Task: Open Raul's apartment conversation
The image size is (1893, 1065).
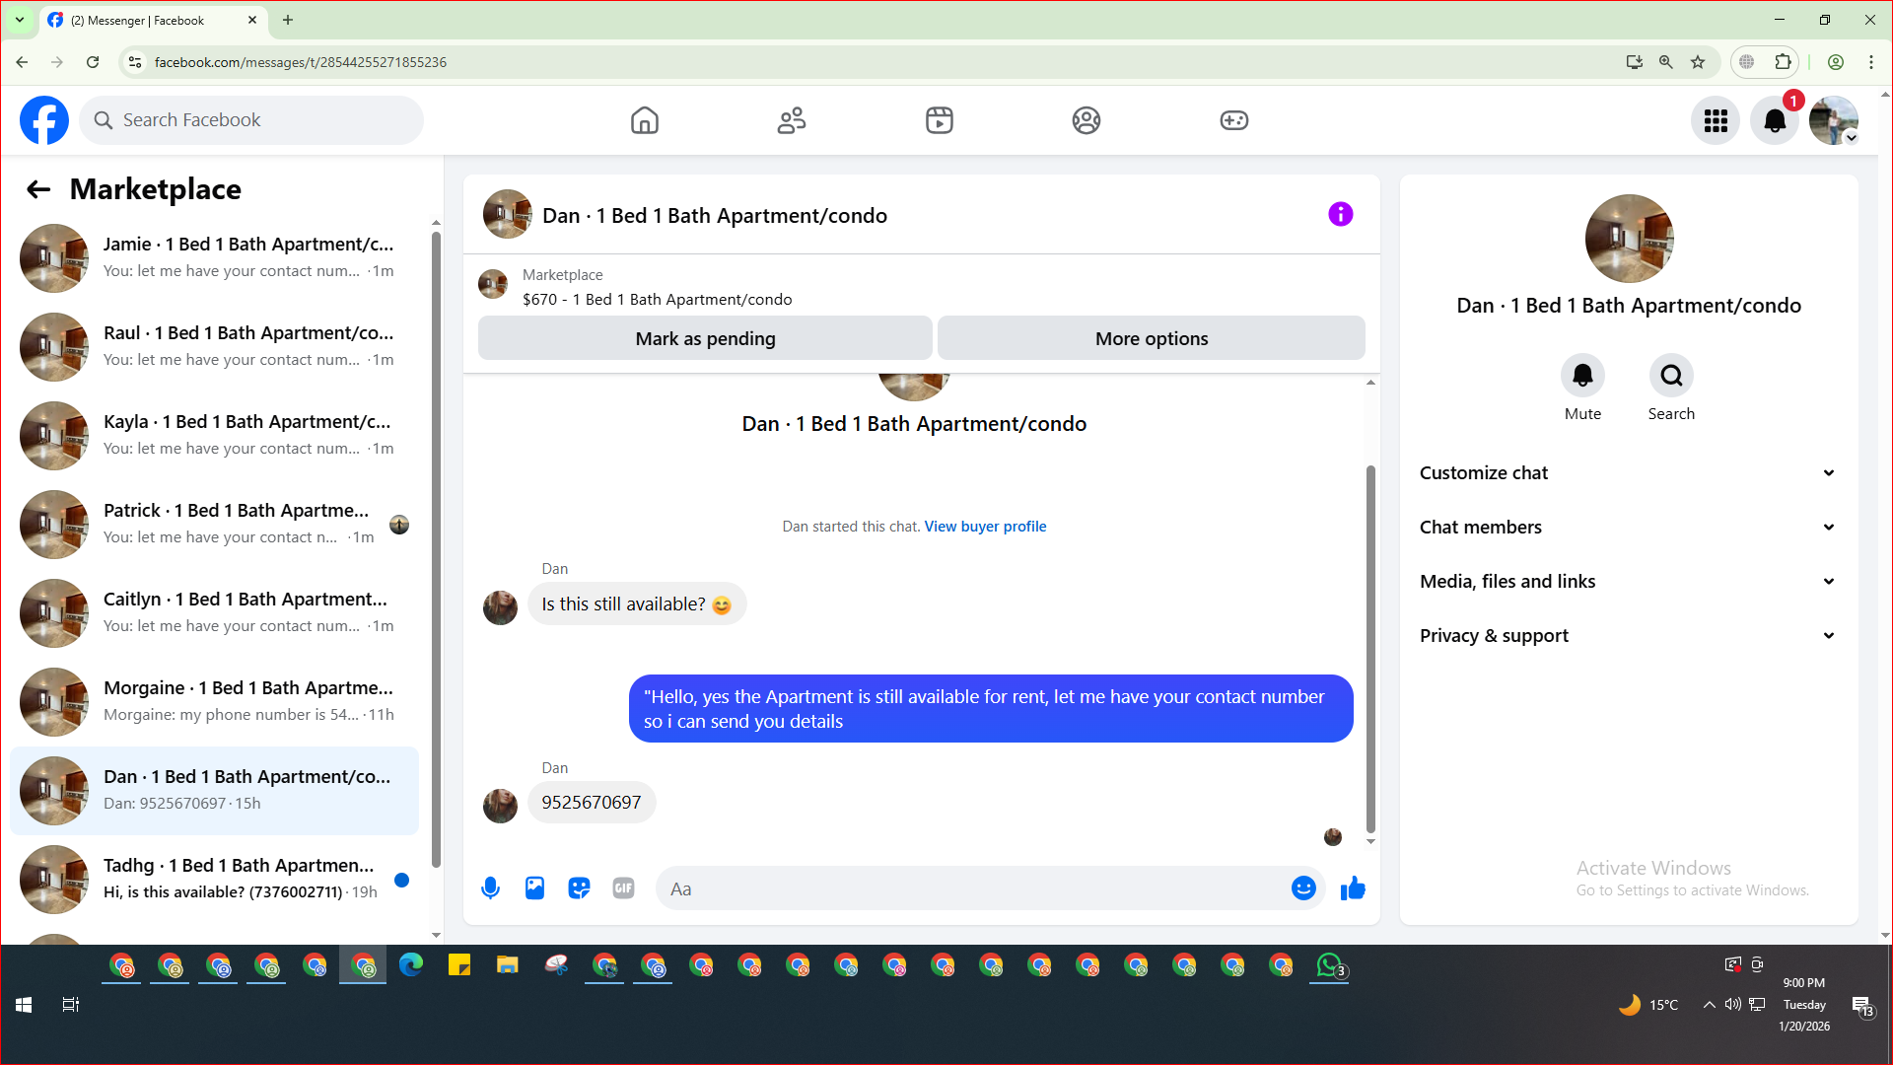Action: click(215, 347)
